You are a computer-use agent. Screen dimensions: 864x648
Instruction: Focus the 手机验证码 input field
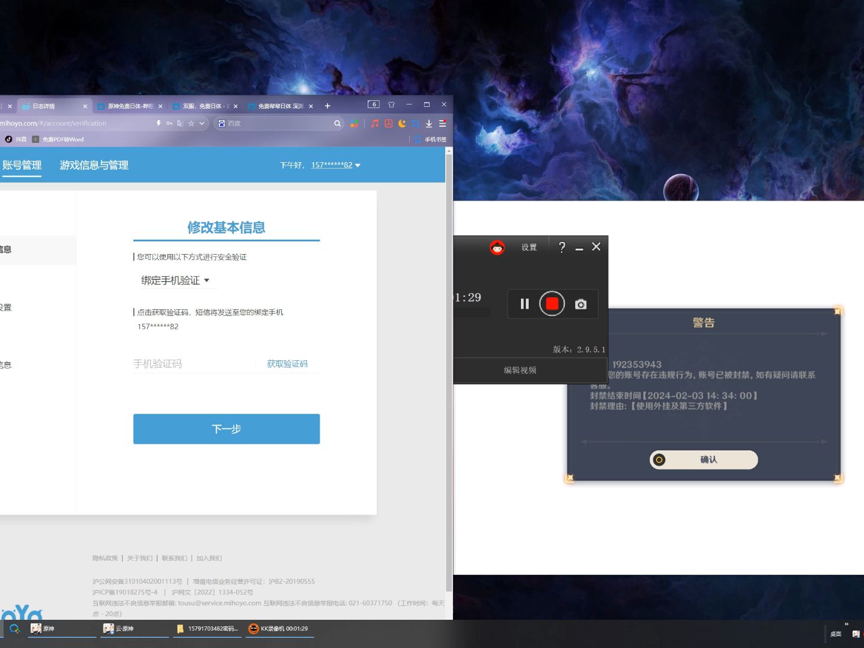pos(193,364)
